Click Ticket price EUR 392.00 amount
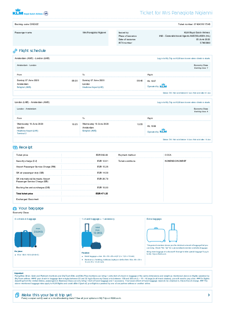 [102, 155]
